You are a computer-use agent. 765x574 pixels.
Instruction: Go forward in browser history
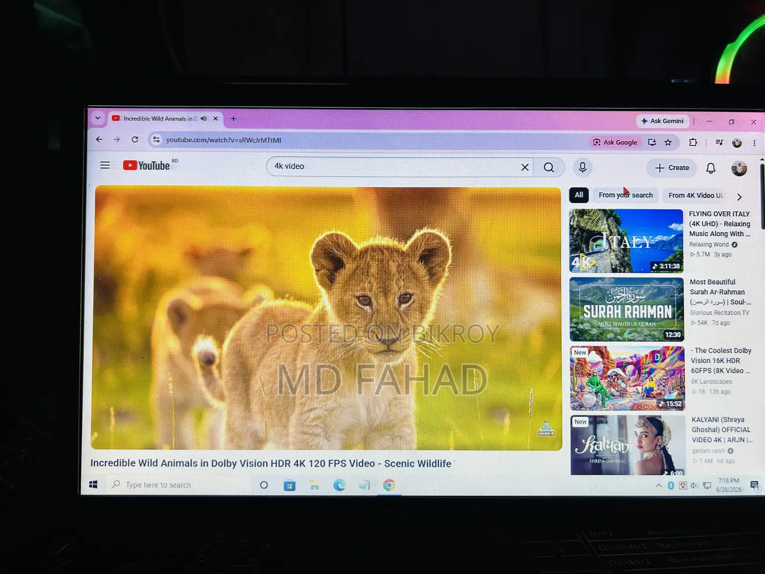click(117, 139)
